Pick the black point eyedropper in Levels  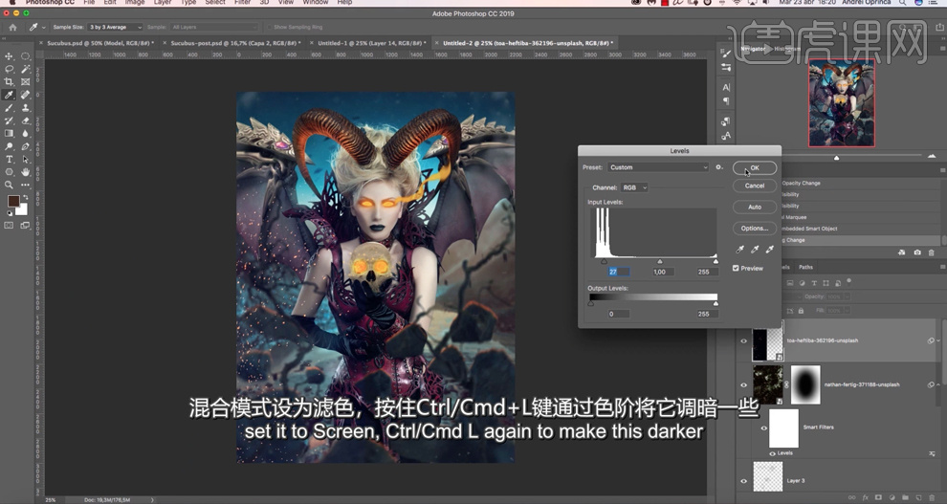coord(739,250)
